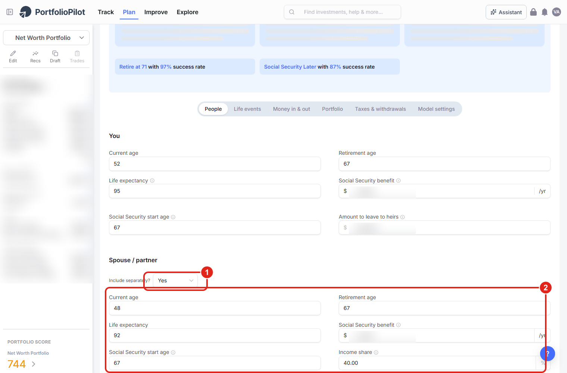
Task: Click info icon beside Amount to leave to heirs
Action: point(402,217)
